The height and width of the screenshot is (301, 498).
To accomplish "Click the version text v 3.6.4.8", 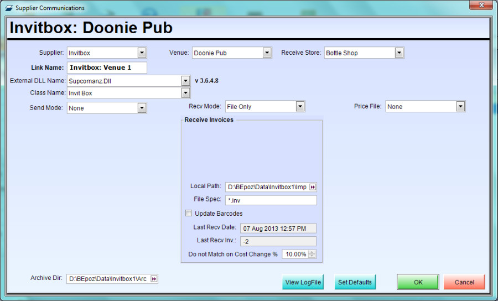I will tap(206, 81).
